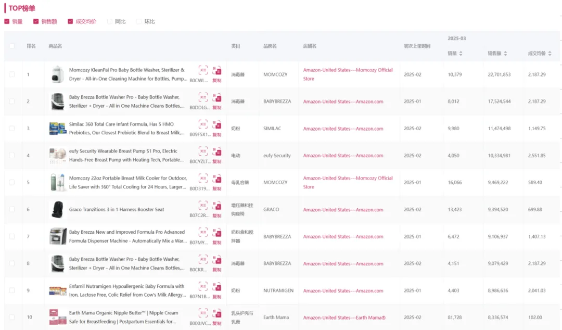Click 关注 icon for Baby Brezza Formula Pro
Image resolution: width=562 pixels, height=330 pixels.
[203, 232]
